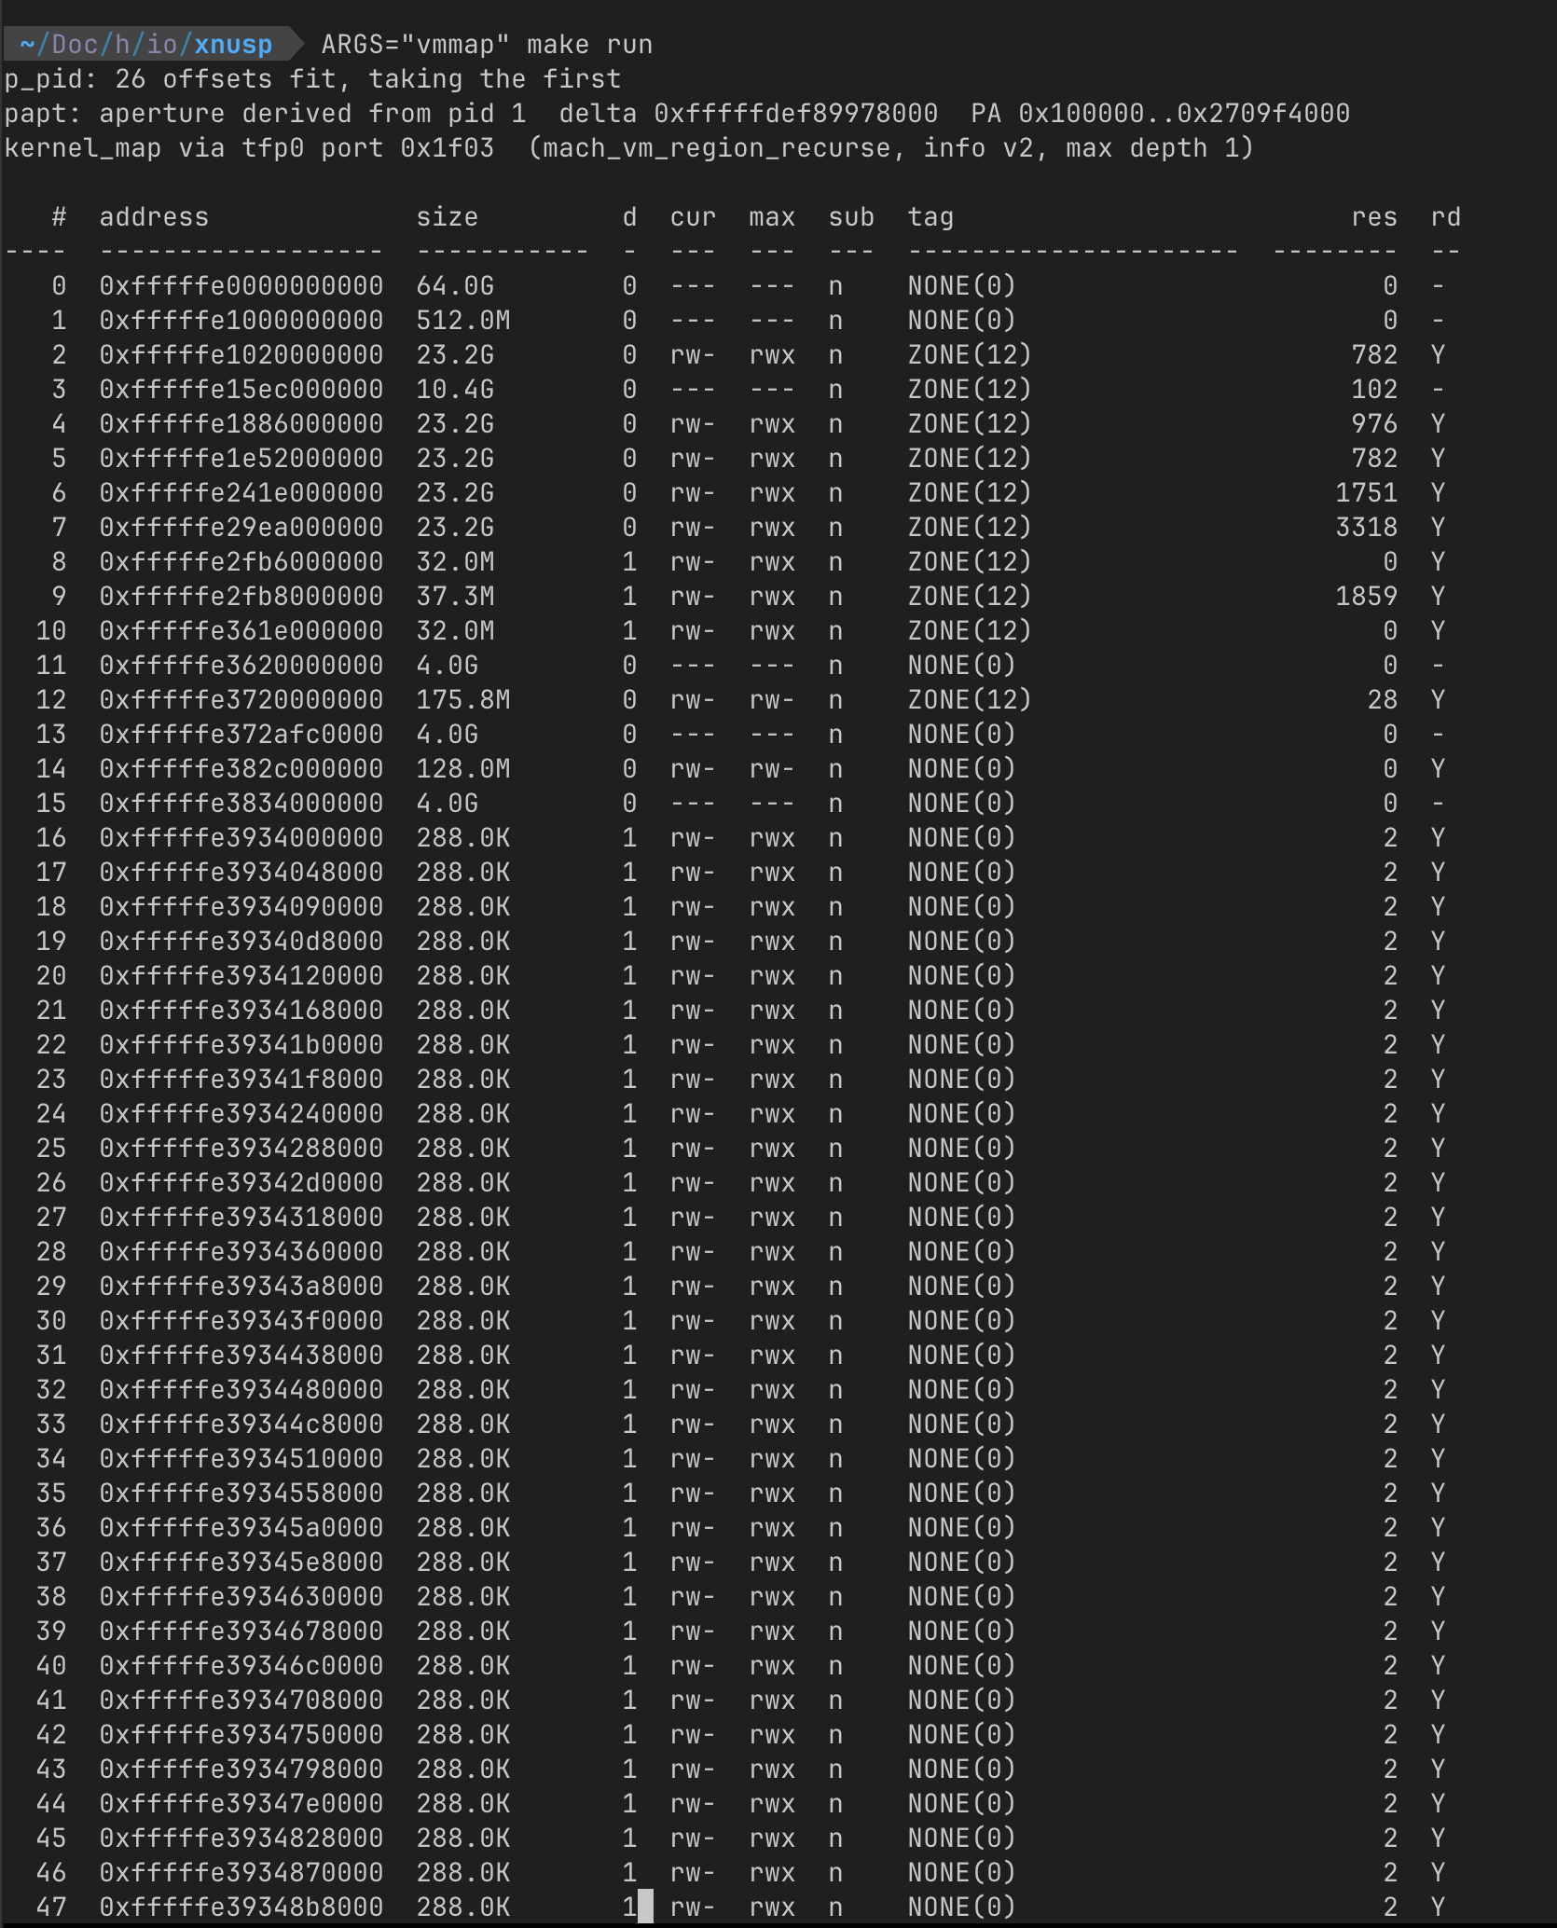Click the tfp0 port value 0x1f03
Viewport: 1557px width, 1928px height.
448,147
